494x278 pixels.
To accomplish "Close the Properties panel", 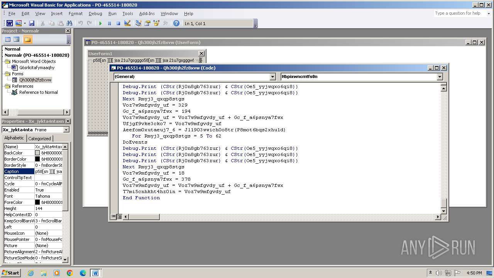I will pyautogui.click(x=68, y=121).
